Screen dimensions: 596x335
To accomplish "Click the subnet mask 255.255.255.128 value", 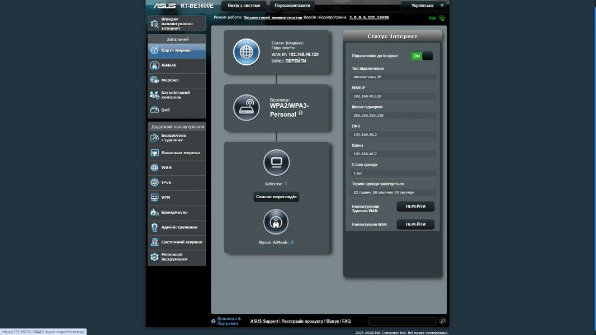I will (x=393, y=116).
